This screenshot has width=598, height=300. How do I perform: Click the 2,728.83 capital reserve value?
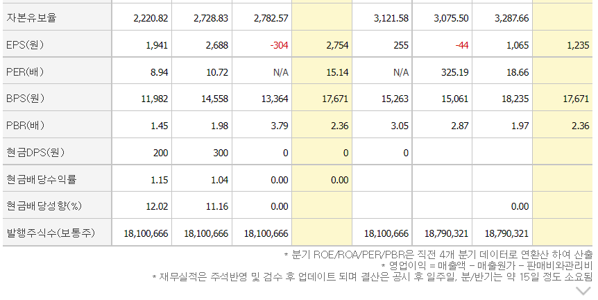(211, 18)
